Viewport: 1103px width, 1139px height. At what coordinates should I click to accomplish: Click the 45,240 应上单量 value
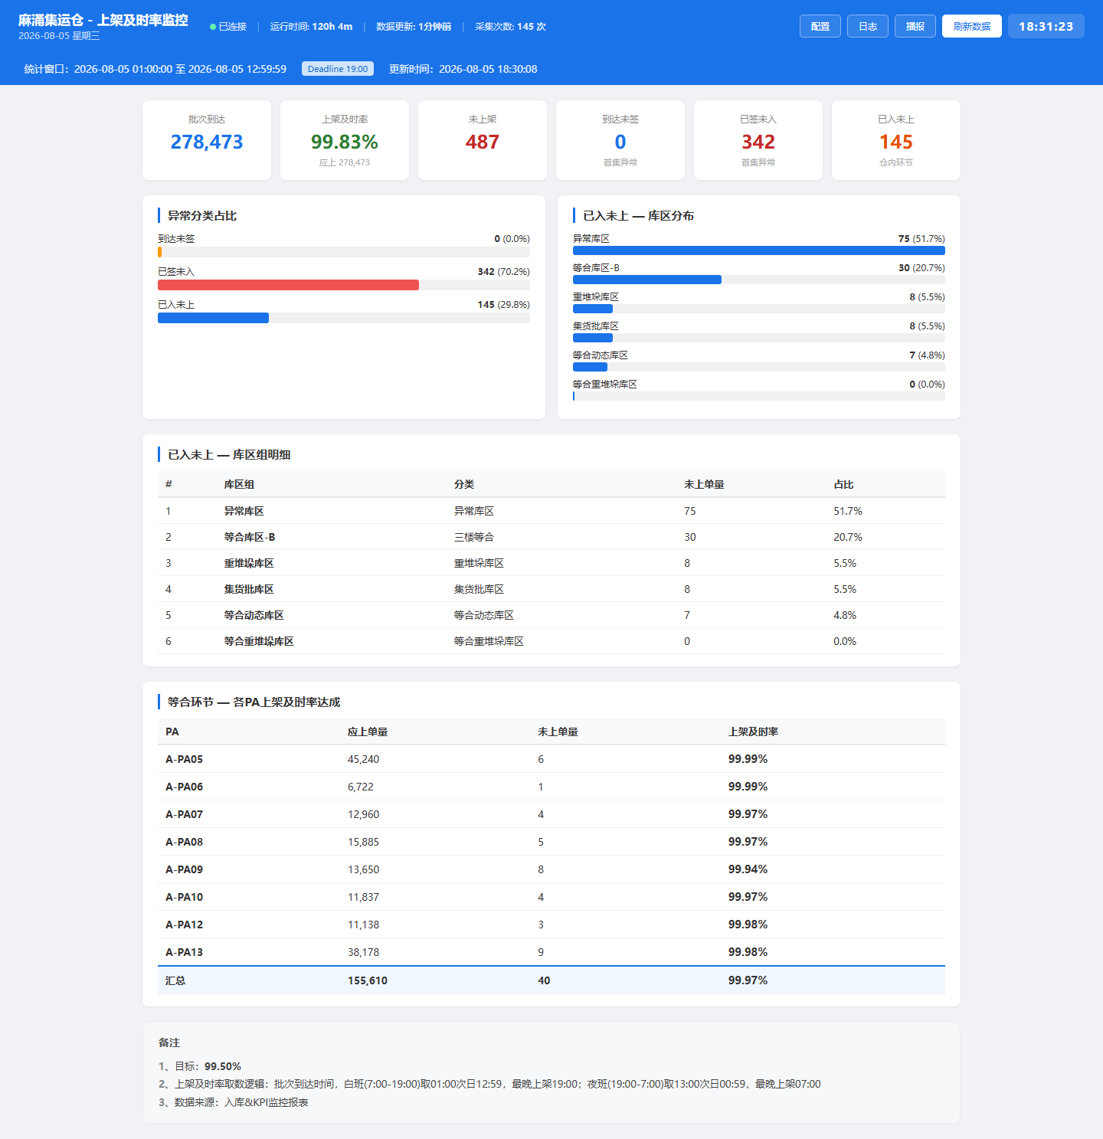363,759
